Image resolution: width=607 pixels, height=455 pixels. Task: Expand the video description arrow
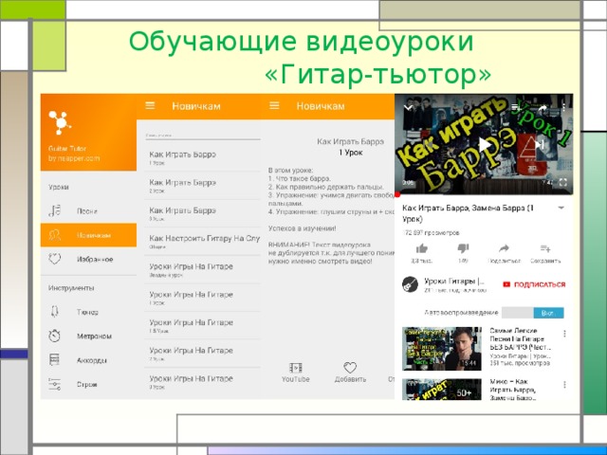(x=561, y=209)
